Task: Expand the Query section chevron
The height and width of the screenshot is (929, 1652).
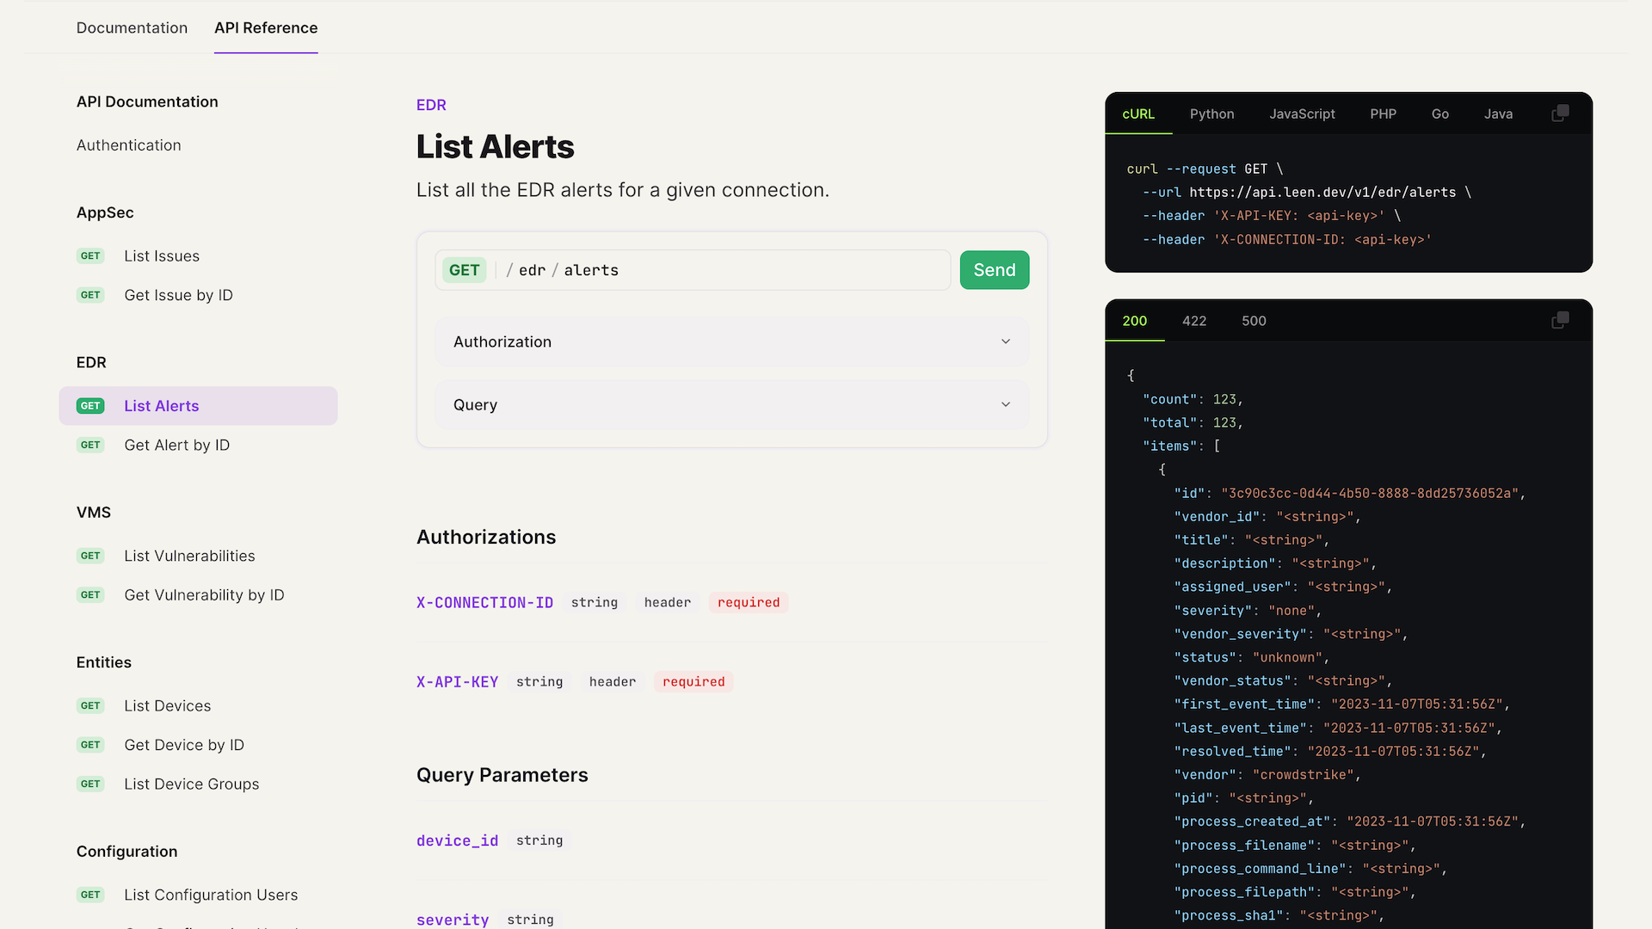Action: pyautogui.click(x=1005, y=404)
